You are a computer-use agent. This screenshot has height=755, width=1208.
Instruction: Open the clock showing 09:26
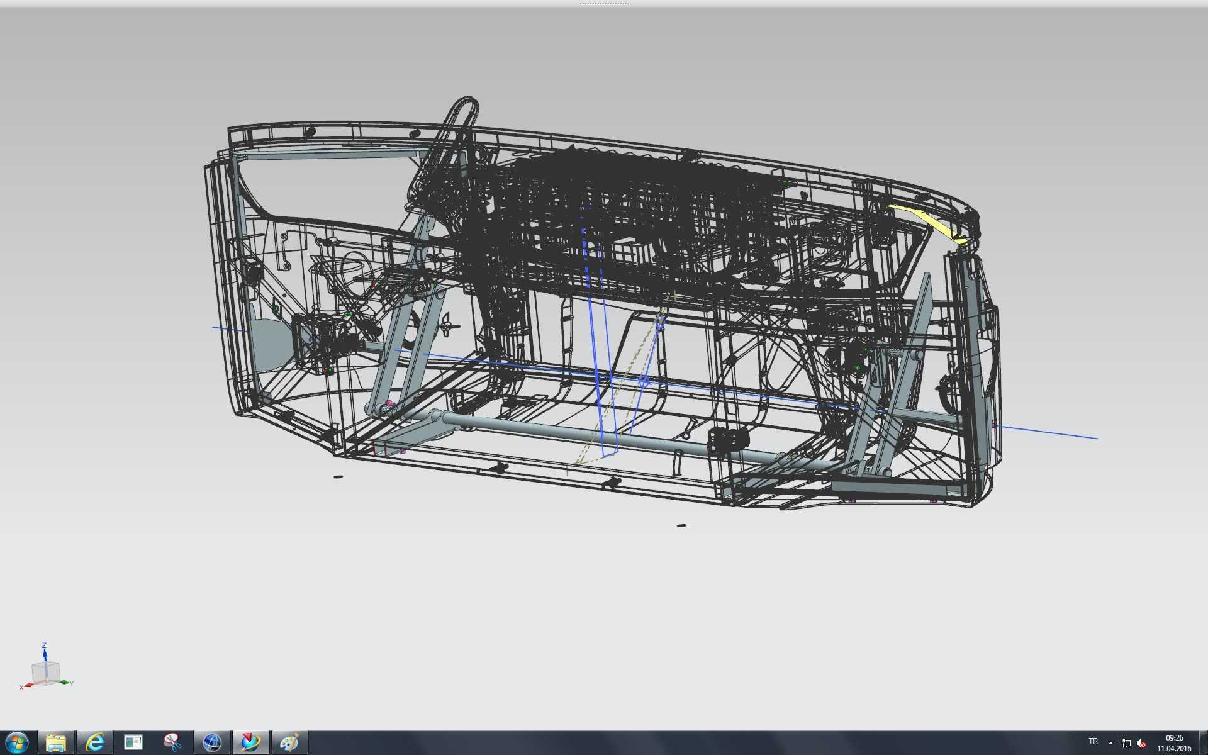[1174, 743]
